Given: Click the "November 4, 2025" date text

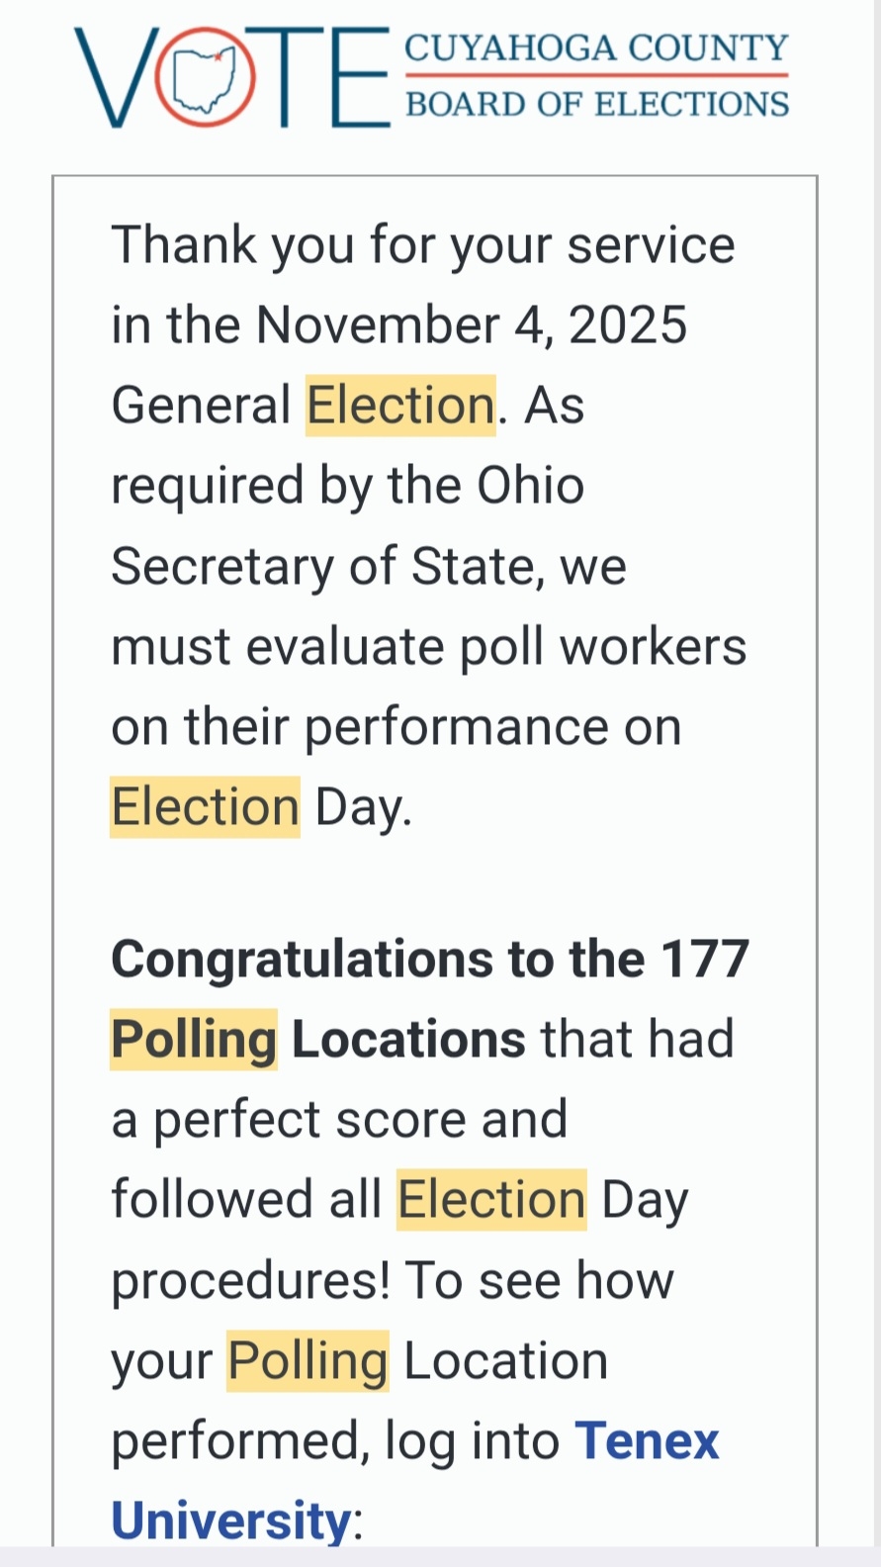Looking at the screenshot, I should coord(472,325).
